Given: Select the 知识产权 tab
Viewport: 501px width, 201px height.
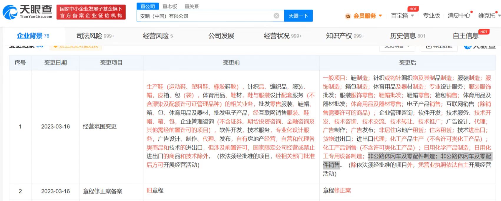Looking at the screenshot, I should click(x=345, y=36).
